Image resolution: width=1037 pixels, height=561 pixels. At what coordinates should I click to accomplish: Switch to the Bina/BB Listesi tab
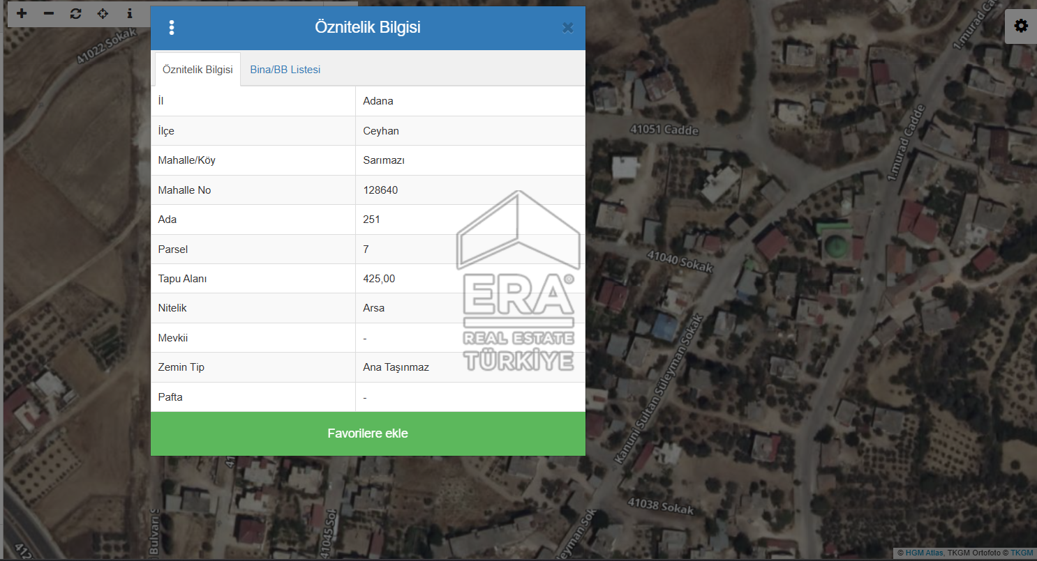(x=285, y=70)
